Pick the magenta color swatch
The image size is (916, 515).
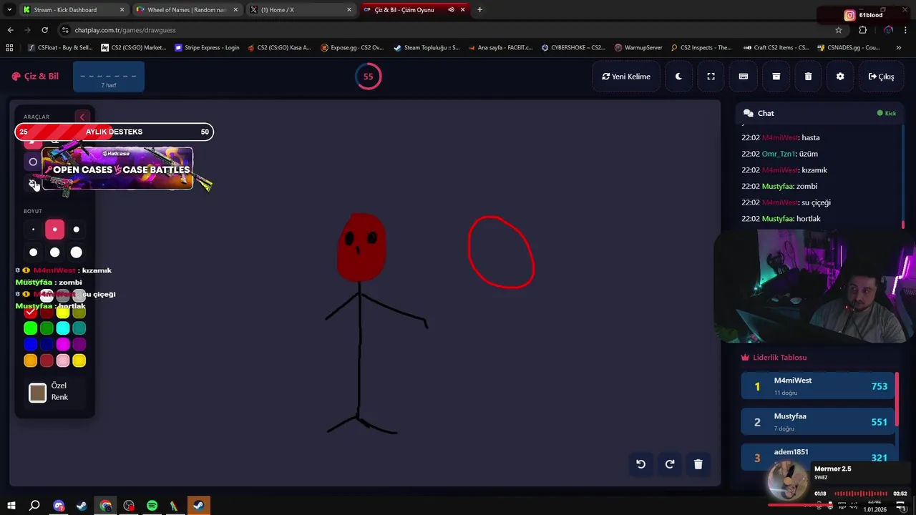click(63, 345)
